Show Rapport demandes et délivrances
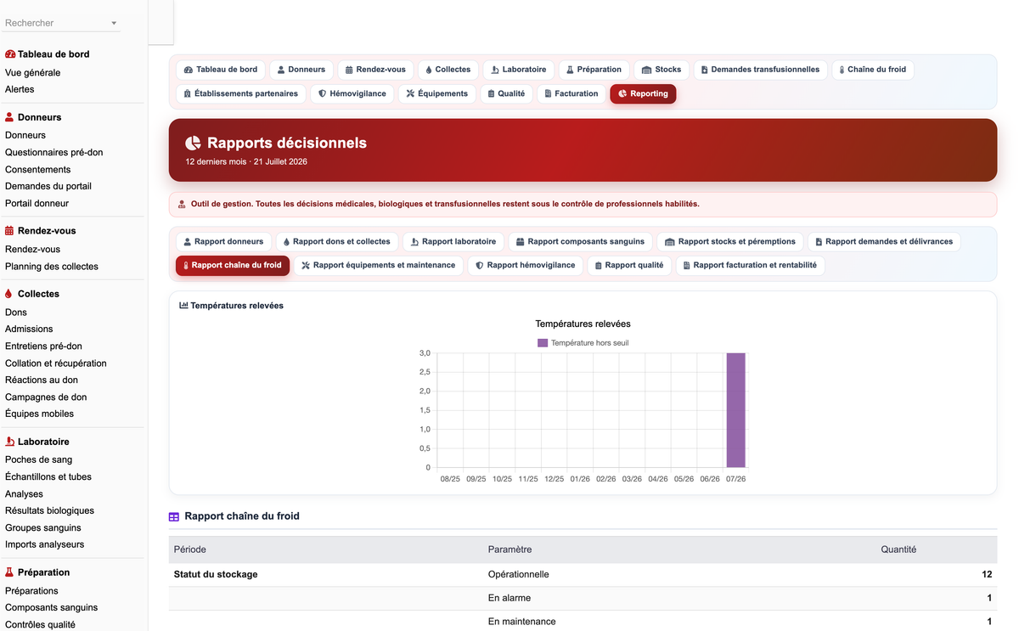This screenshot has width=1019, height=631. 884,242
